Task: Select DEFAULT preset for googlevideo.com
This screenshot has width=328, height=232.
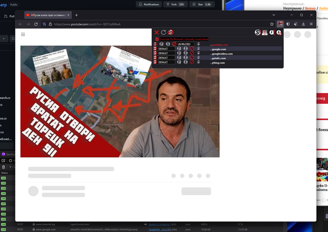Action: (x=163, y=53)
